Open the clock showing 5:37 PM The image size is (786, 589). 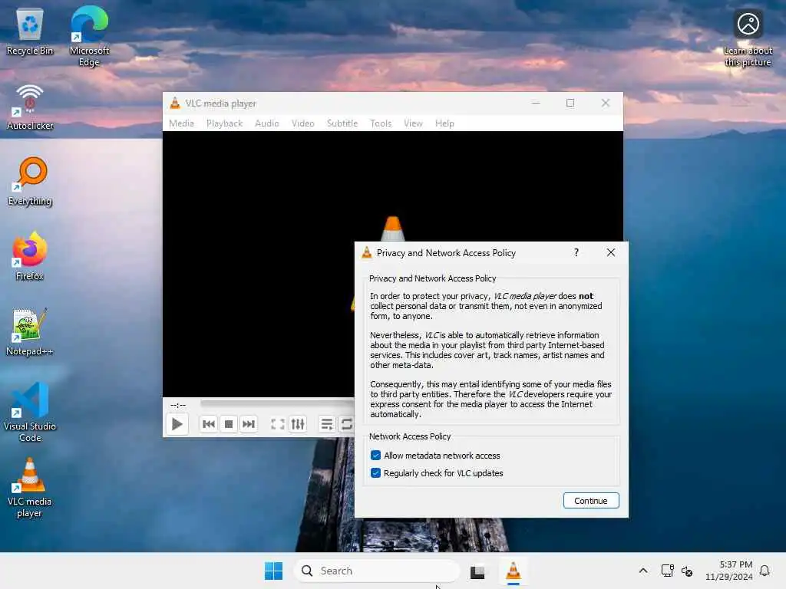click(729, 571)
